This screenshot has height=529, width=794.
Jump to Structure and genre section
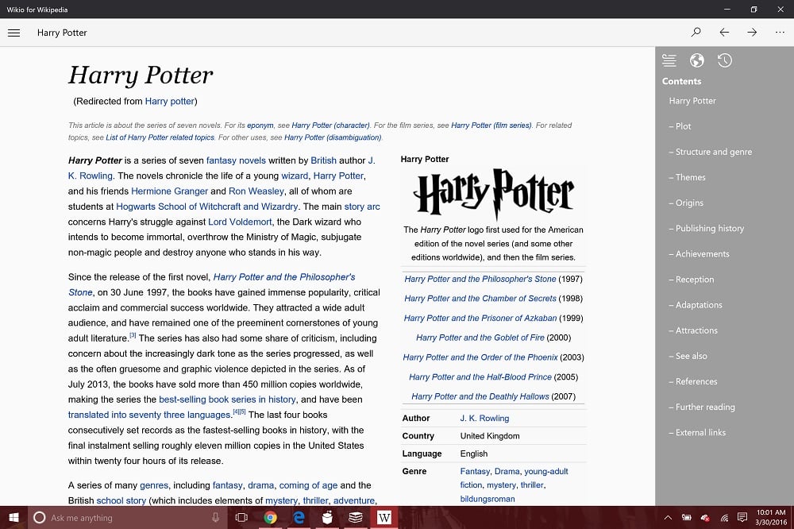tap(711, 152)
